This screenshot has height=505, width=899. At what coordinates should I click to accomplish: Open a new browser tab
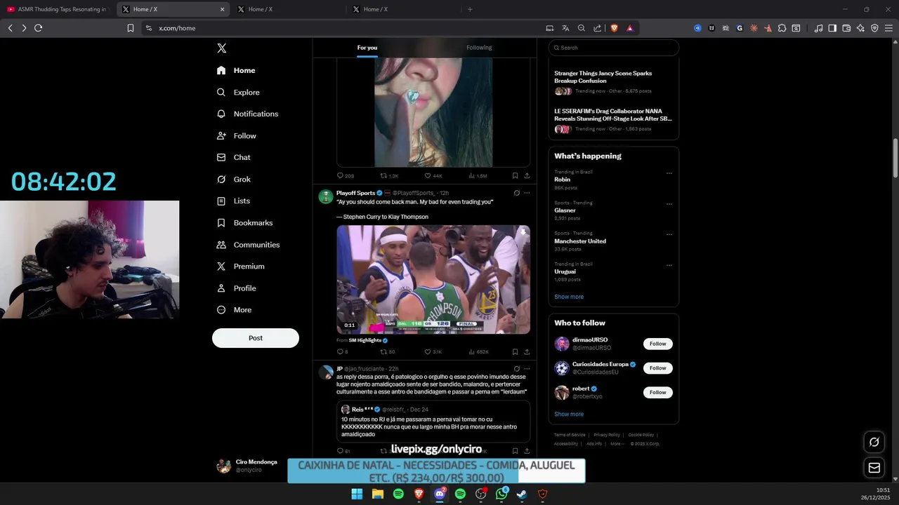470,9
